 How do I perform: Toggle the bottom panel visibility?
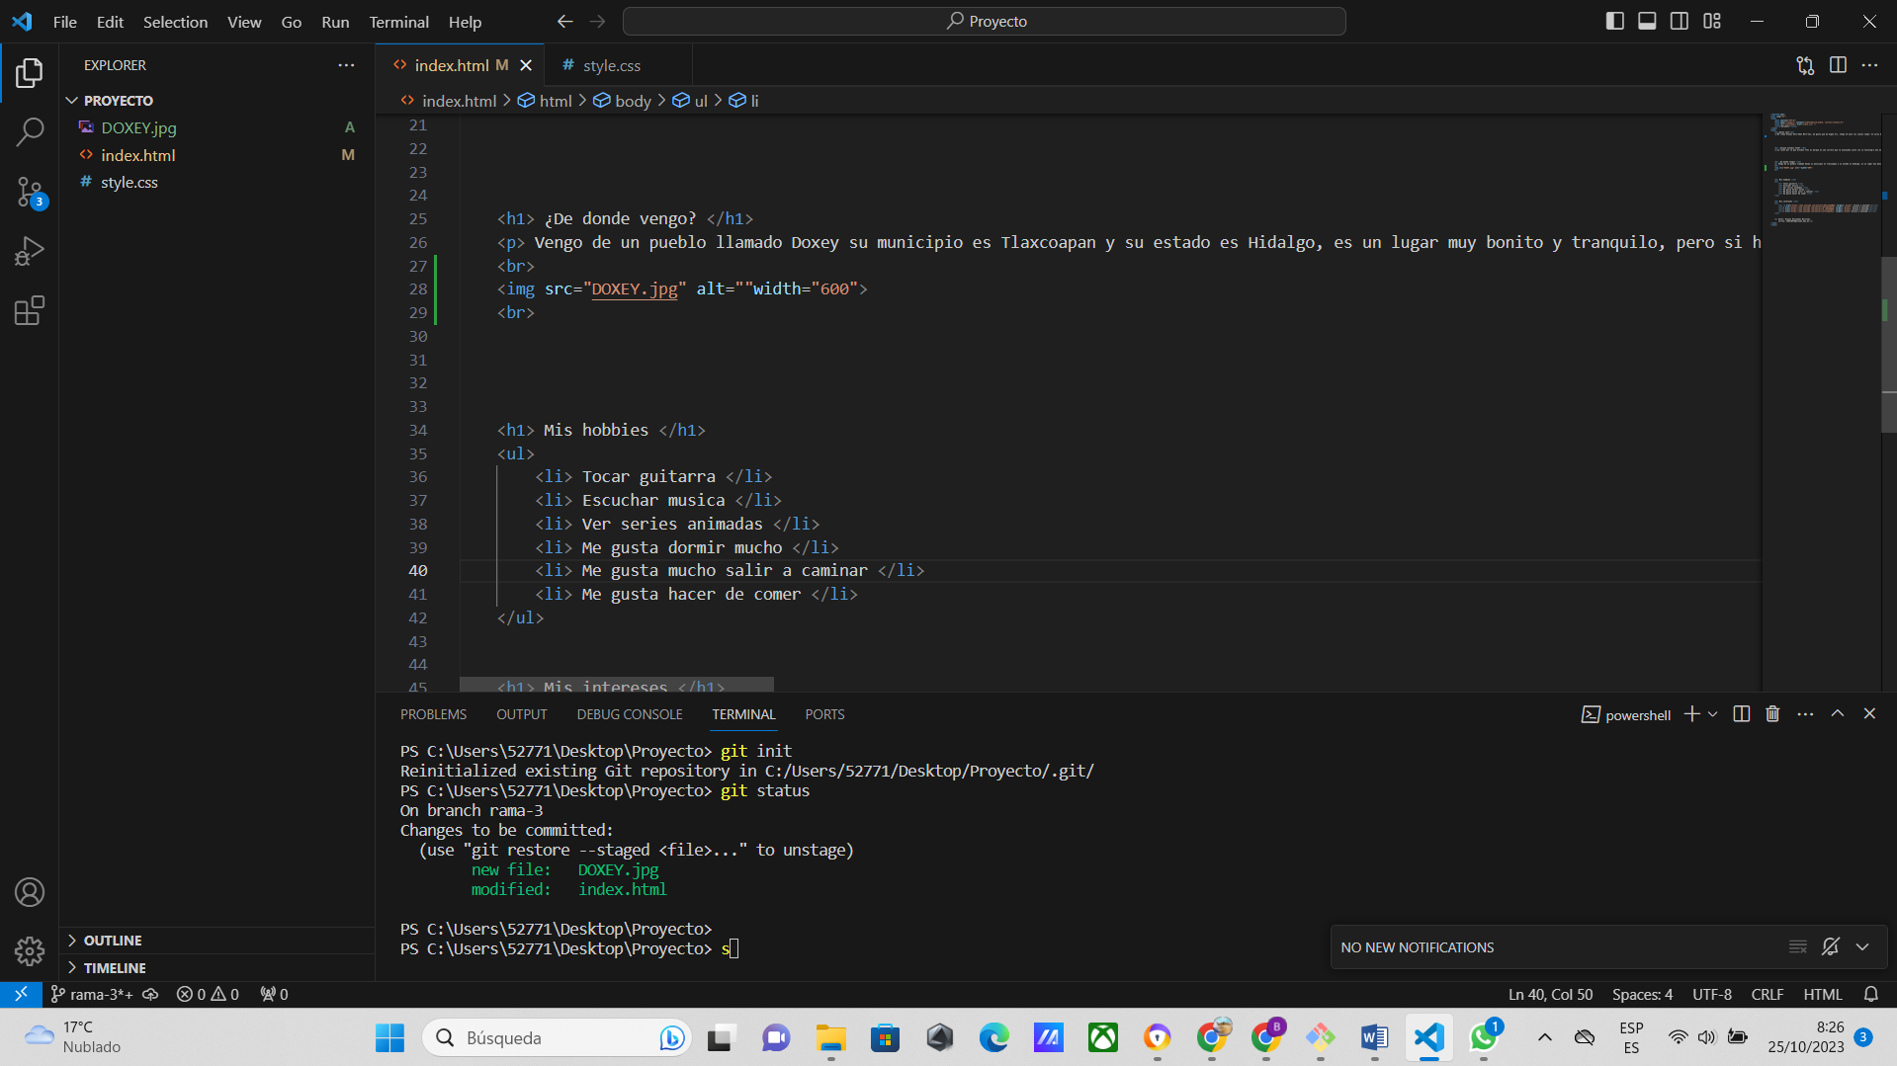pyautogui.click(x=1647, y=21)
